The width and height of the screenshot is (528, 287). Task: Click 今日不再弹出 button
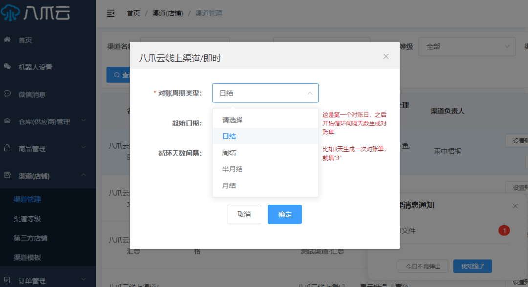(423, 266)
